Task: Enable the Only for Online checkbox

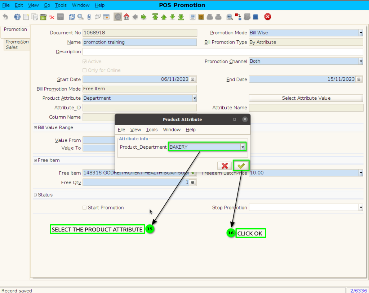Action: [x=84, y=70]
